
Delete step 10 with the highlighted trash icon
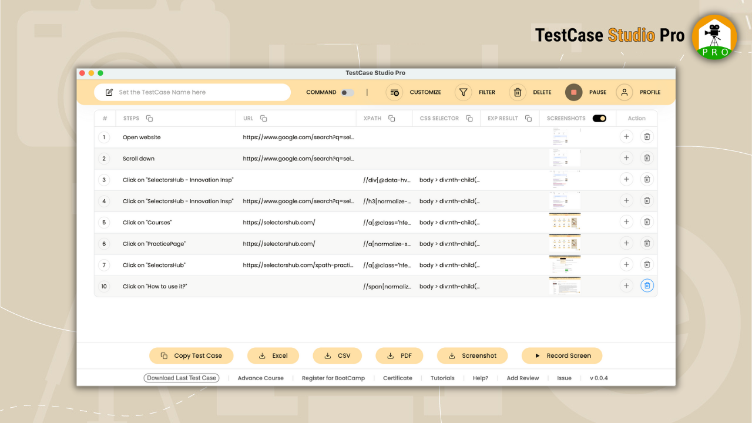(647, 286)
